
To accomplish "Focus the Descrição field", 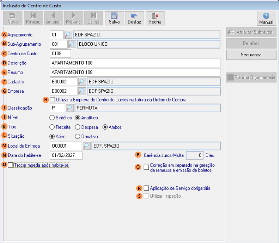I will [135, 63].
